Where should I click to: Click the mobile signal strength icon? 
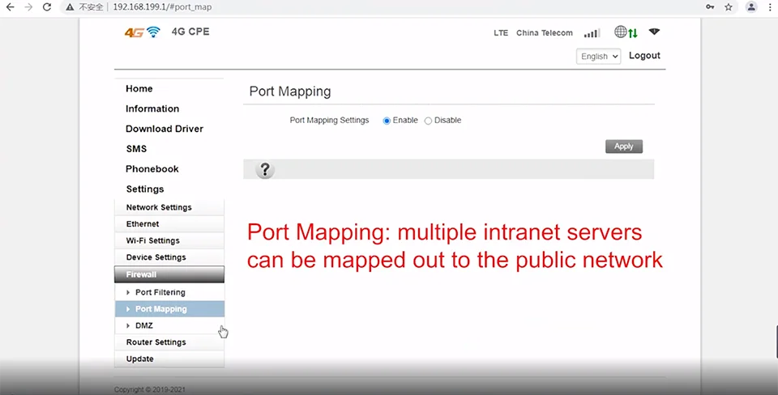click(592, 33)
